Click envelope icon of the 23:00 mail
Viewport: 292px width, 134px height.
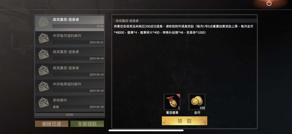44,22
